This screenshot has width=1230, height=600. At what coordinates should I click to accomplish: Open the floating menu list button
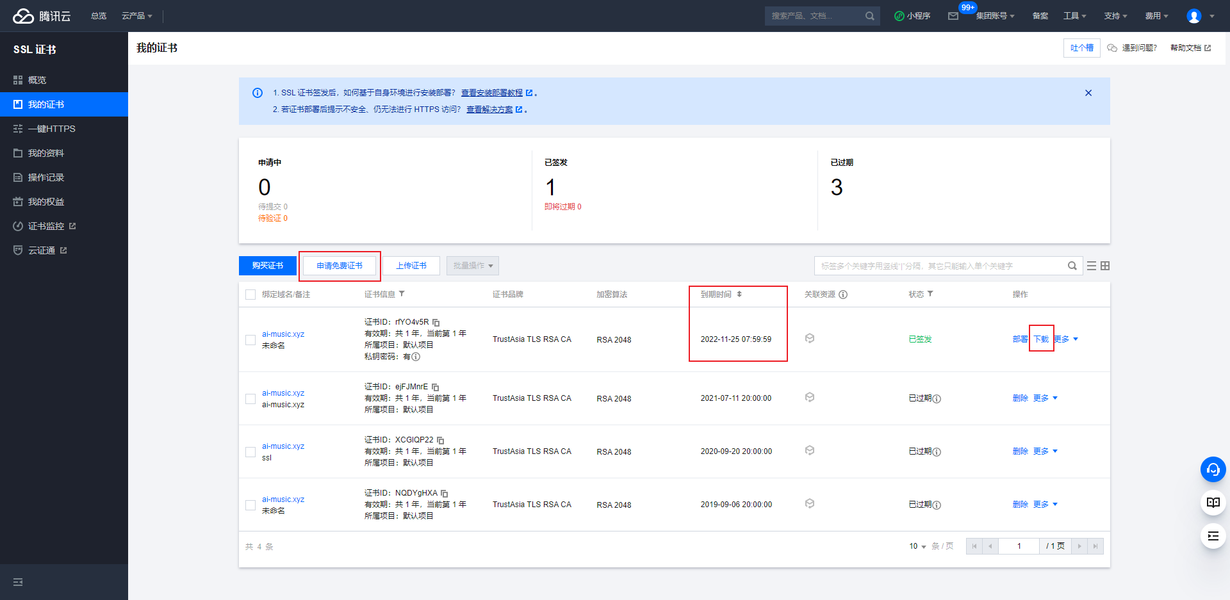tap(1213, 536)
